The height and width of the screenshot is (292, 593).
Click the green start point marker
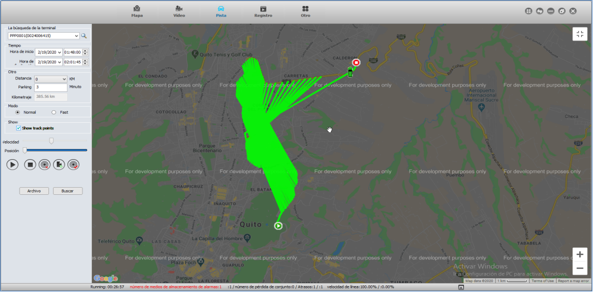278,226
